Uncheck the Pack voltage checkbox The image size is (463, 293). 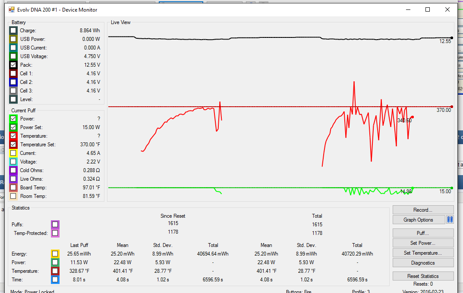click(13, 65)
